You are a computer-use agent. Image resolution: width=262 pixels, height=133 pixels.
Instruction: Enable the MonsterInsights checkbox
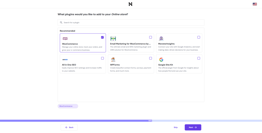[199, 37]
